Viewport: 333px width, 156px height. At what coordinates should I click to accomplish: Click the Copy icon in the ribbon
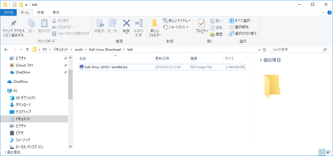pyautogui.click(x=31, y=23)
